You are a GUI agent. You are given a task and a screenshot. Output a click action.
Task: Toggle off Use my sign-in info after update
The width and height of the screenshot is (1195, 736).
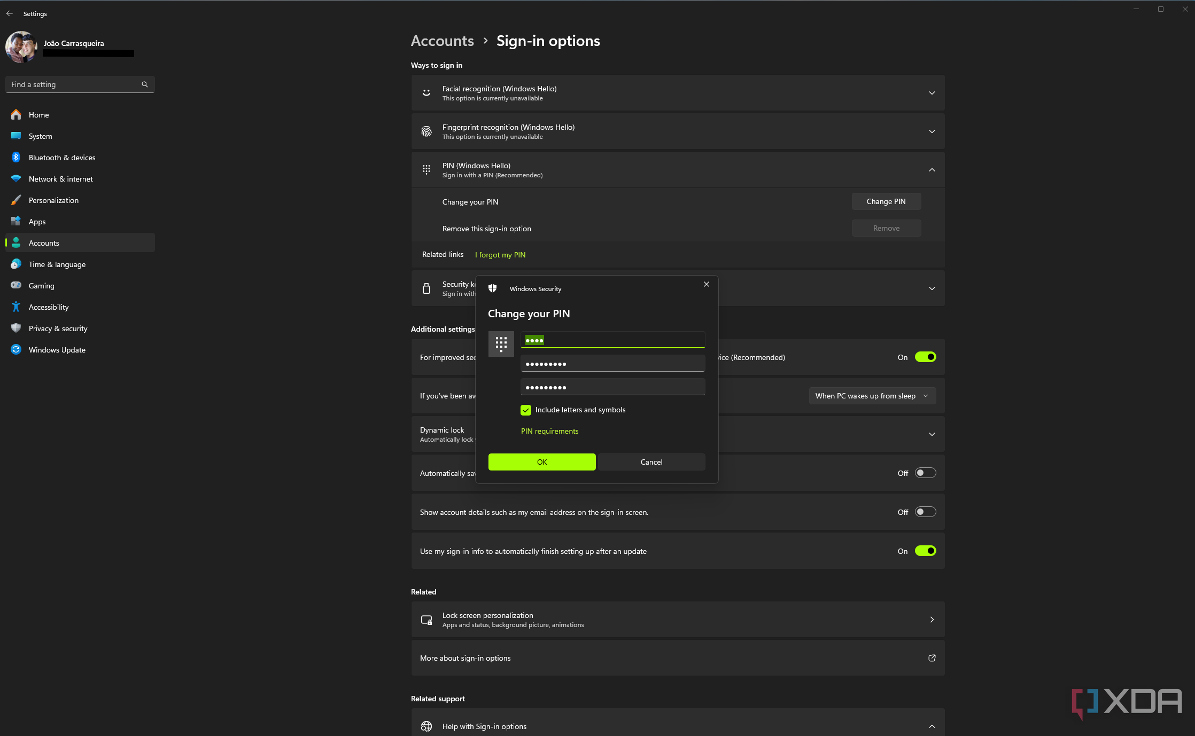pyautogui.click(x=925, y=551)
